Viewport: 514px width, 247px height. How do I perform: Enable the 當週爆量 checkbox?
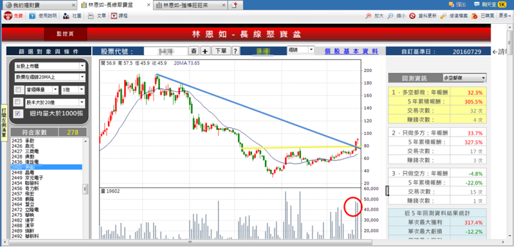point(18,90)
